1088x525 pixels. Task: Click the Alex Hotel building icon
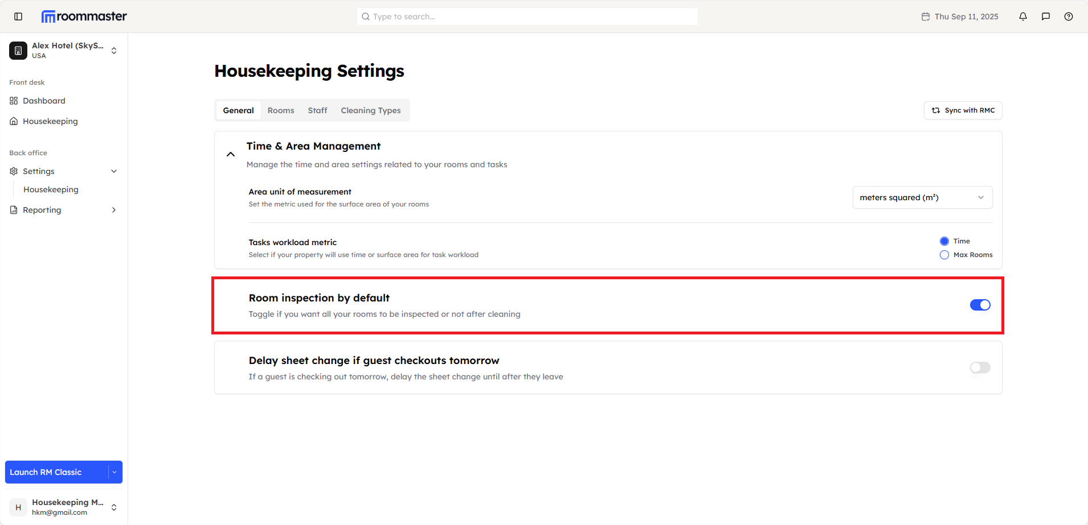point(18,51)
